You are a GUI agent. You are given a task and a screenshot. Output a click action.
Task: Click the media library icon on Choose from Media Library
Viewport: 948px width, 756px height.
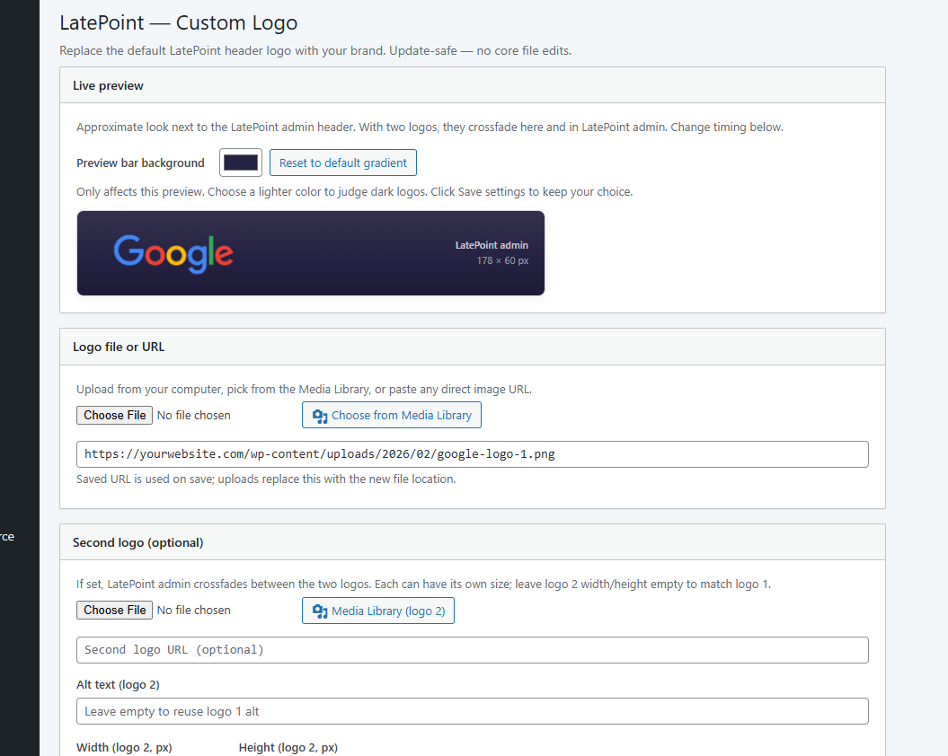[x=320, y=415]
